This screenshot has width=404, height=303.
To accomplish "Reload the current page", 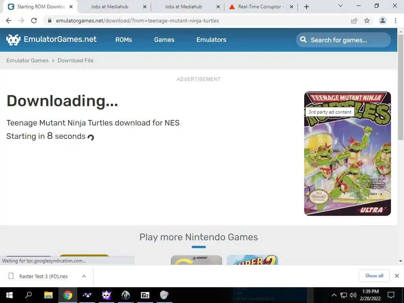I will [x=34, y=21].
